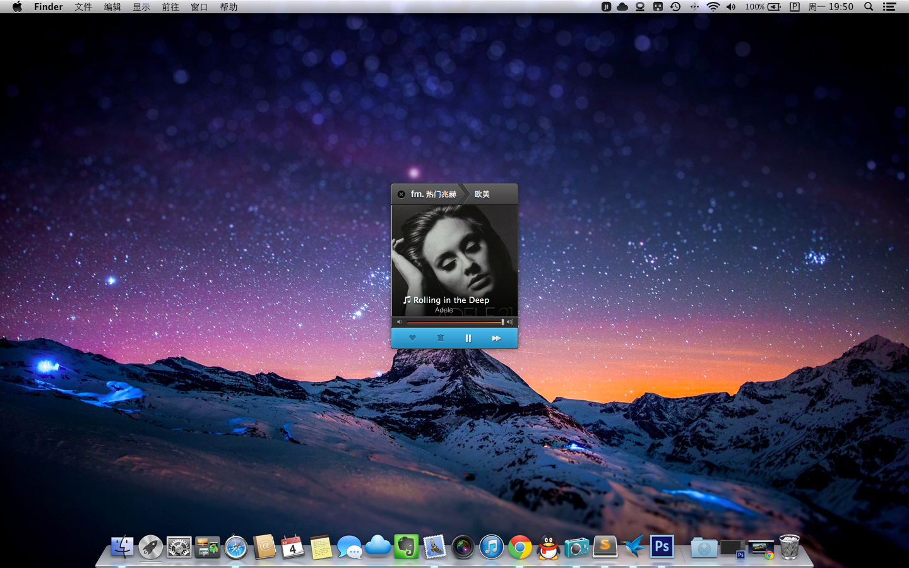The height and width of the screenshot is (568, 909).
Task: Open the 帮助 menu
Action: (229, 7)
